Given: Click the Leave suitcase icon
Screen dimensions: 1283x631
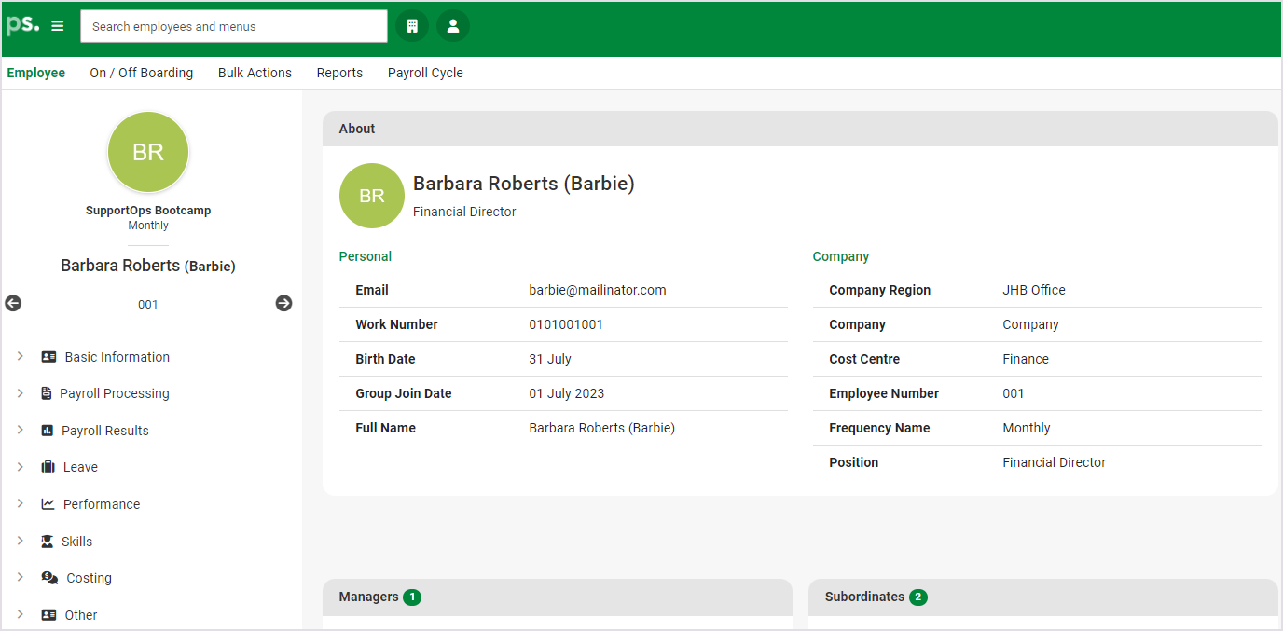Looking at the screenshot, I should (48, 467).
